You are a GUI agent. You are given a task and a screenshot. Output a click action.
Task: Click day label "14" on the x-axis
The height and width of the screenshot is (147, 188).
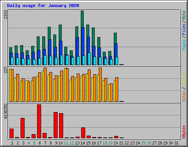point(83,143)
